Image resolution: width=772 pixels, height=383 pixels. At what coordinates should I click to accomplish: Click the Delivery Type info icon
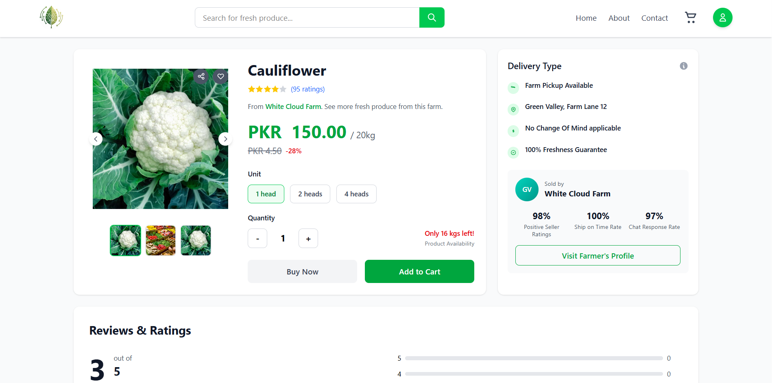click(x=683, y=66)
